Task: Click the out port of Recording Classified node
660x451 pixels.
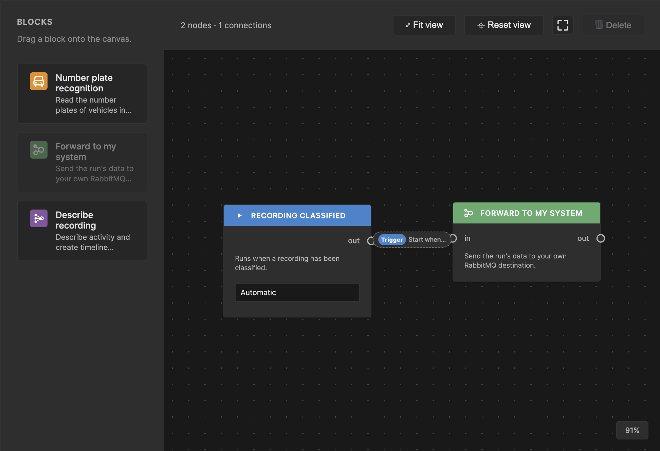Action: pos(371,241)
